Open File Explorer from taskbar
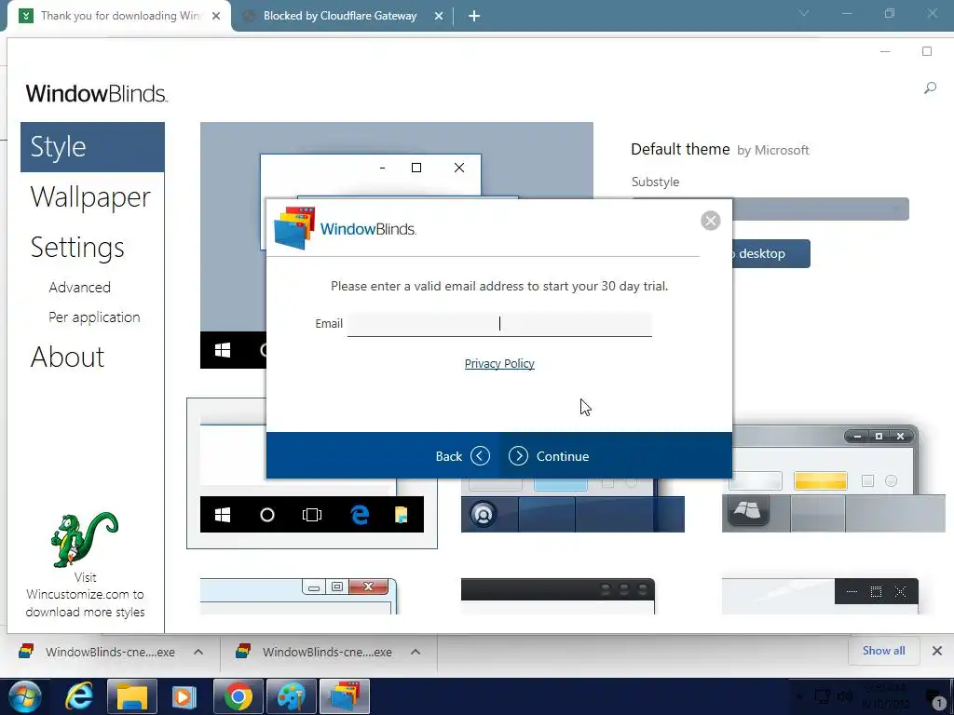This screenshot has height=715, width=954. [x=132, y=696]
